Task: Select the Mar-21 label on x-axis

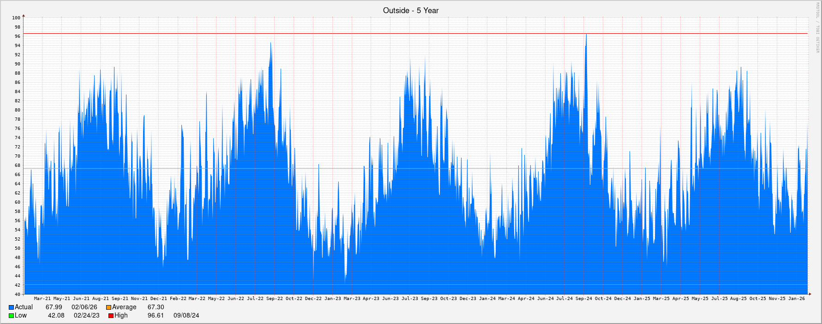Action: coord(42,299)
